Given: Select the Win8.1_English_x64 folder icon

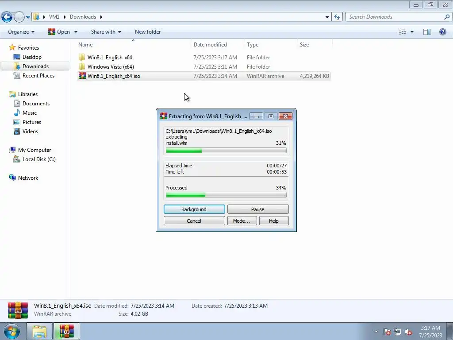Looking at the screenshot, I should pyautogui.click(x=82, y=57).
